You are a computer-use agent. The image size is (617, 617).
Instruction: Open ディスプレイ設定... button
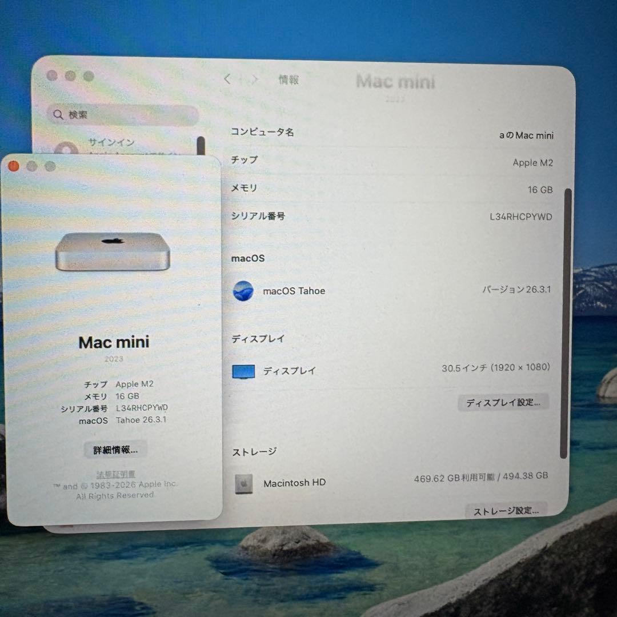(503, 402)
